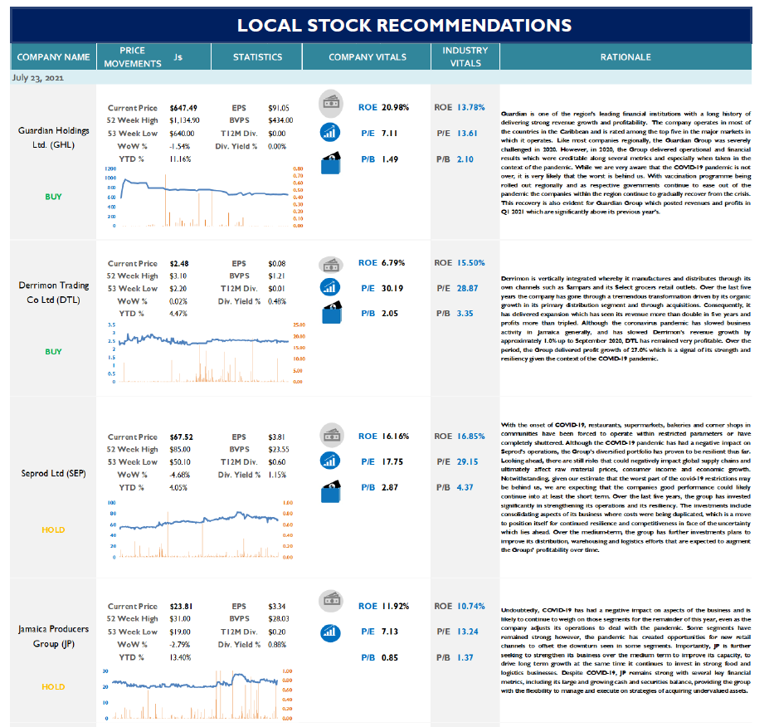Select the dividend yield 0.48%
This screenshot has width=774, height=727.
point(277,301)
